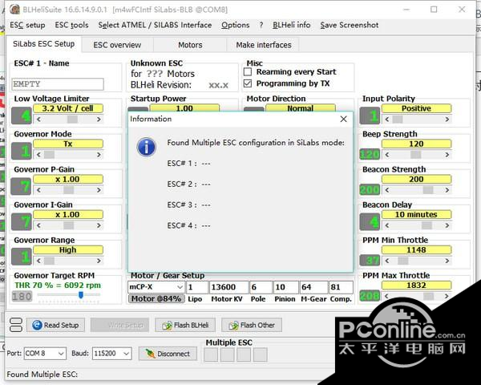
Task: Click Beacon Delay left arrow
Action: click(x=387, y=225)
